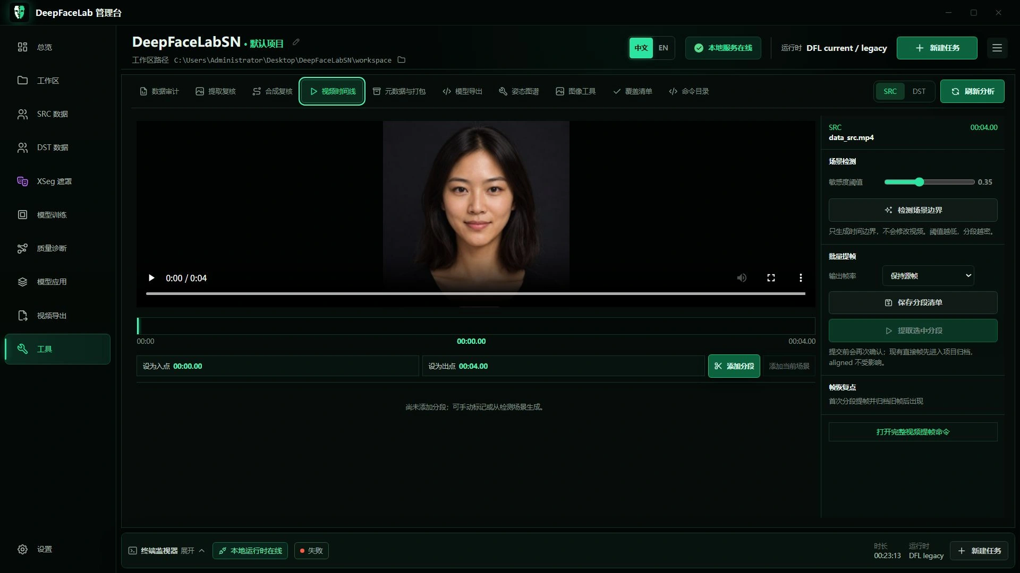
Task: Open the 命令目录 tab
Action: [689, 91]
